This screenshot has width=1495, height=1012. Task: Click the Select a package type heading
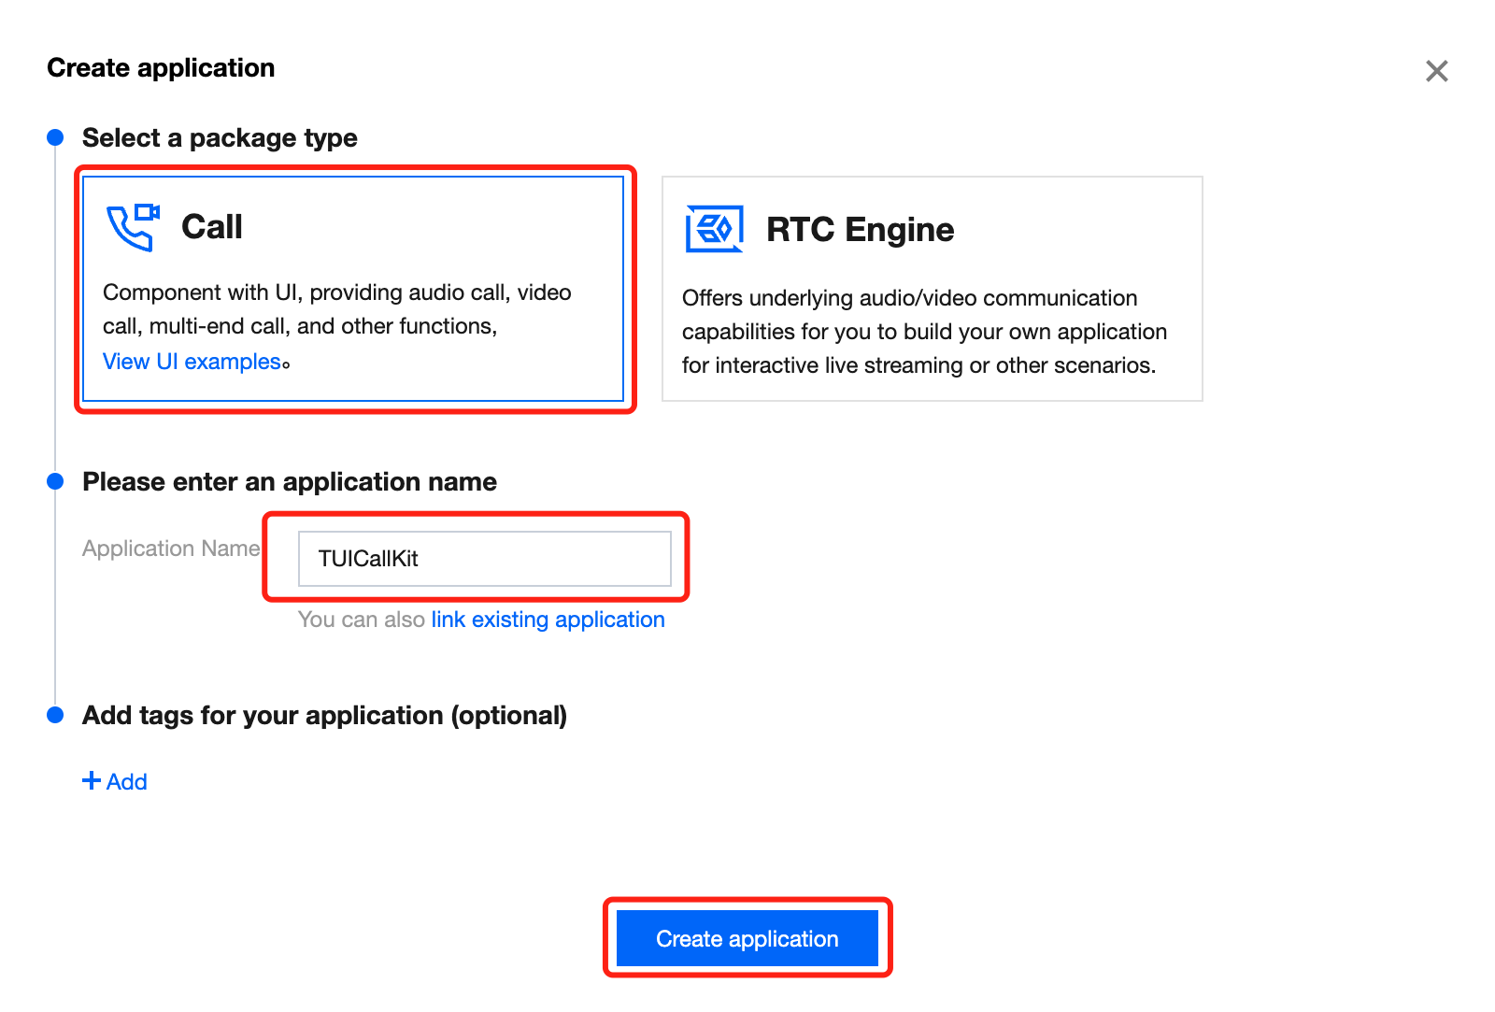coord(220,138)
